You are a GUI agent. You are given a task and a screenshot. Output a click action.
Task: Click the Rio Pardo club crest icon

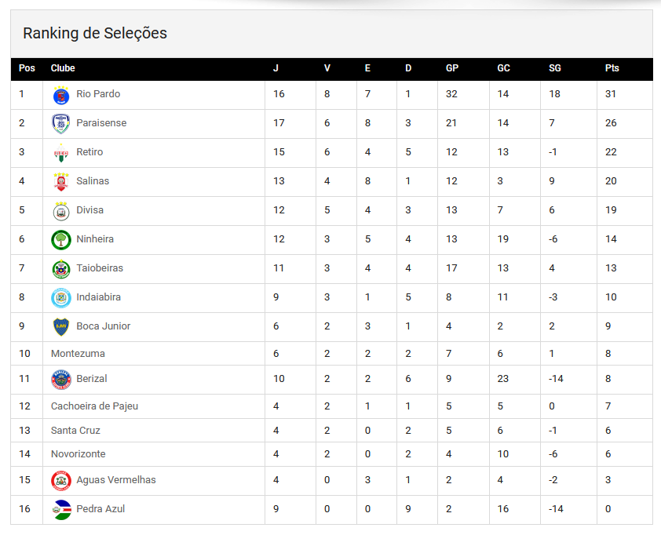coord(60,95)
